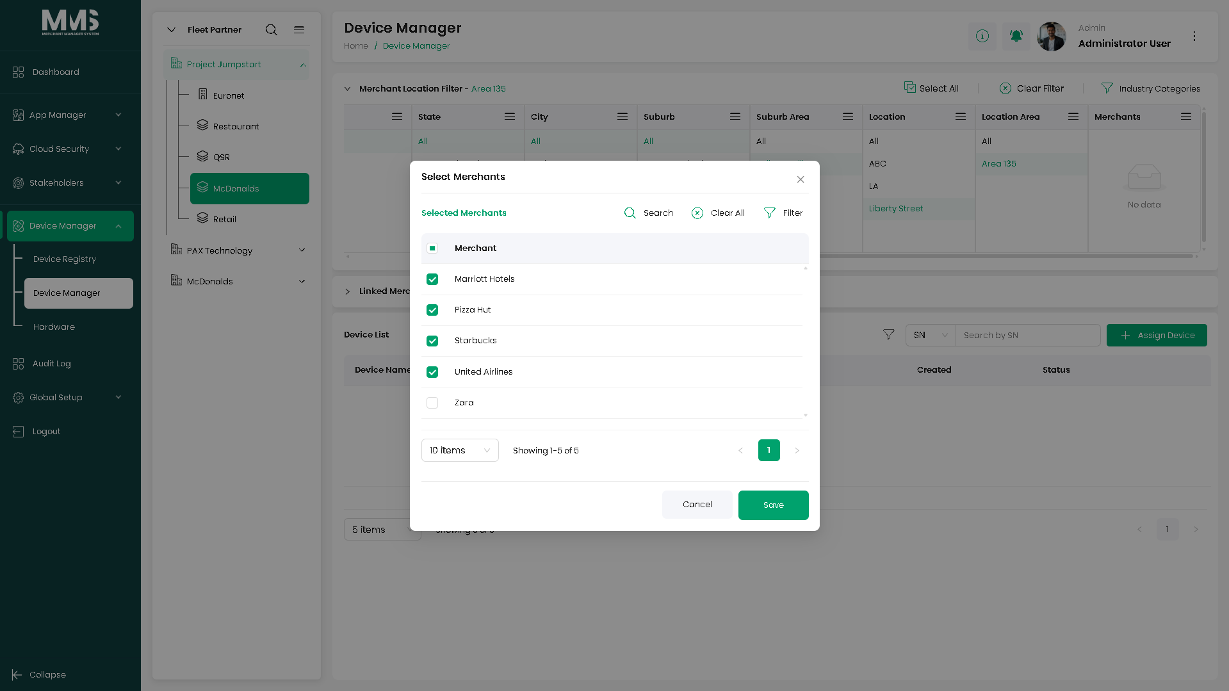
Task: Open the SN search type dropdown
Action: (931, 336)
